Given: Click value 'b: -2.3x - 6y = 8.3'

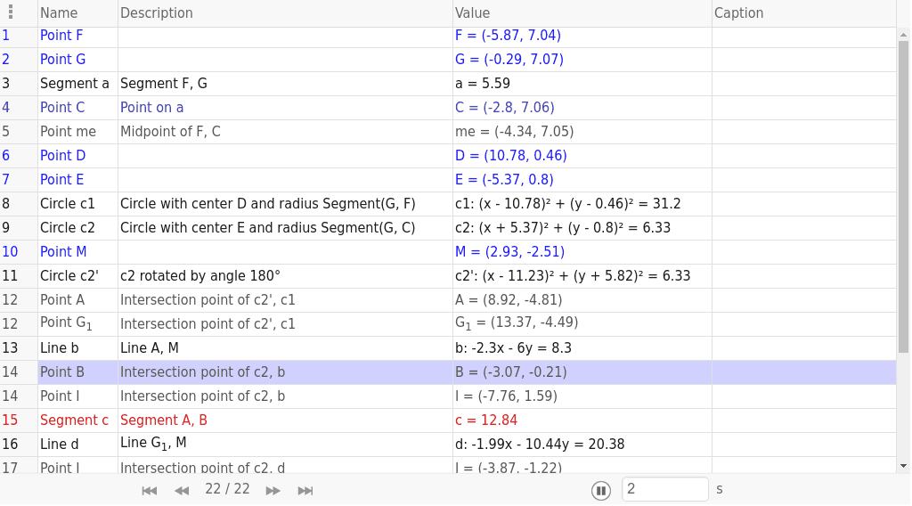Looking at the screenshot, I should tap(513, 348).
